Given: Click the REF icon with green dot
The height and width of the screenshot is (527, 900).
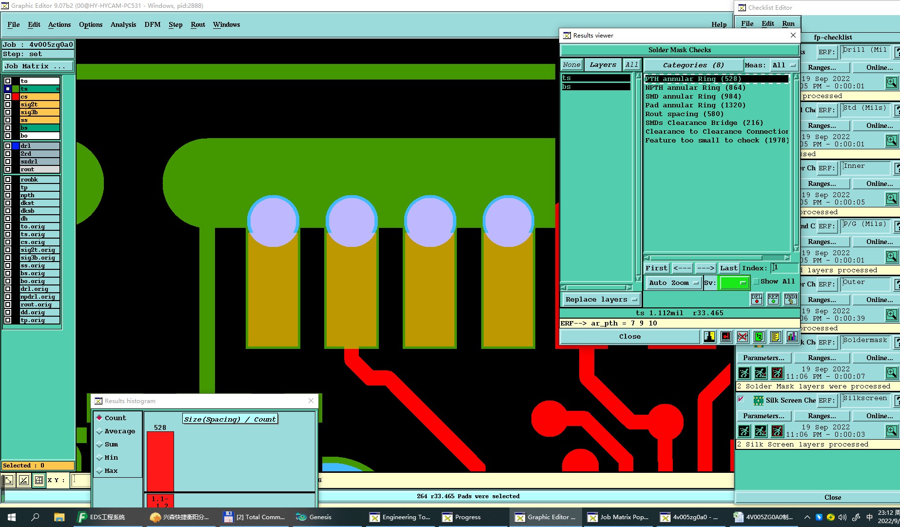Looking at the screenshot, I should (x=773, y=299).
